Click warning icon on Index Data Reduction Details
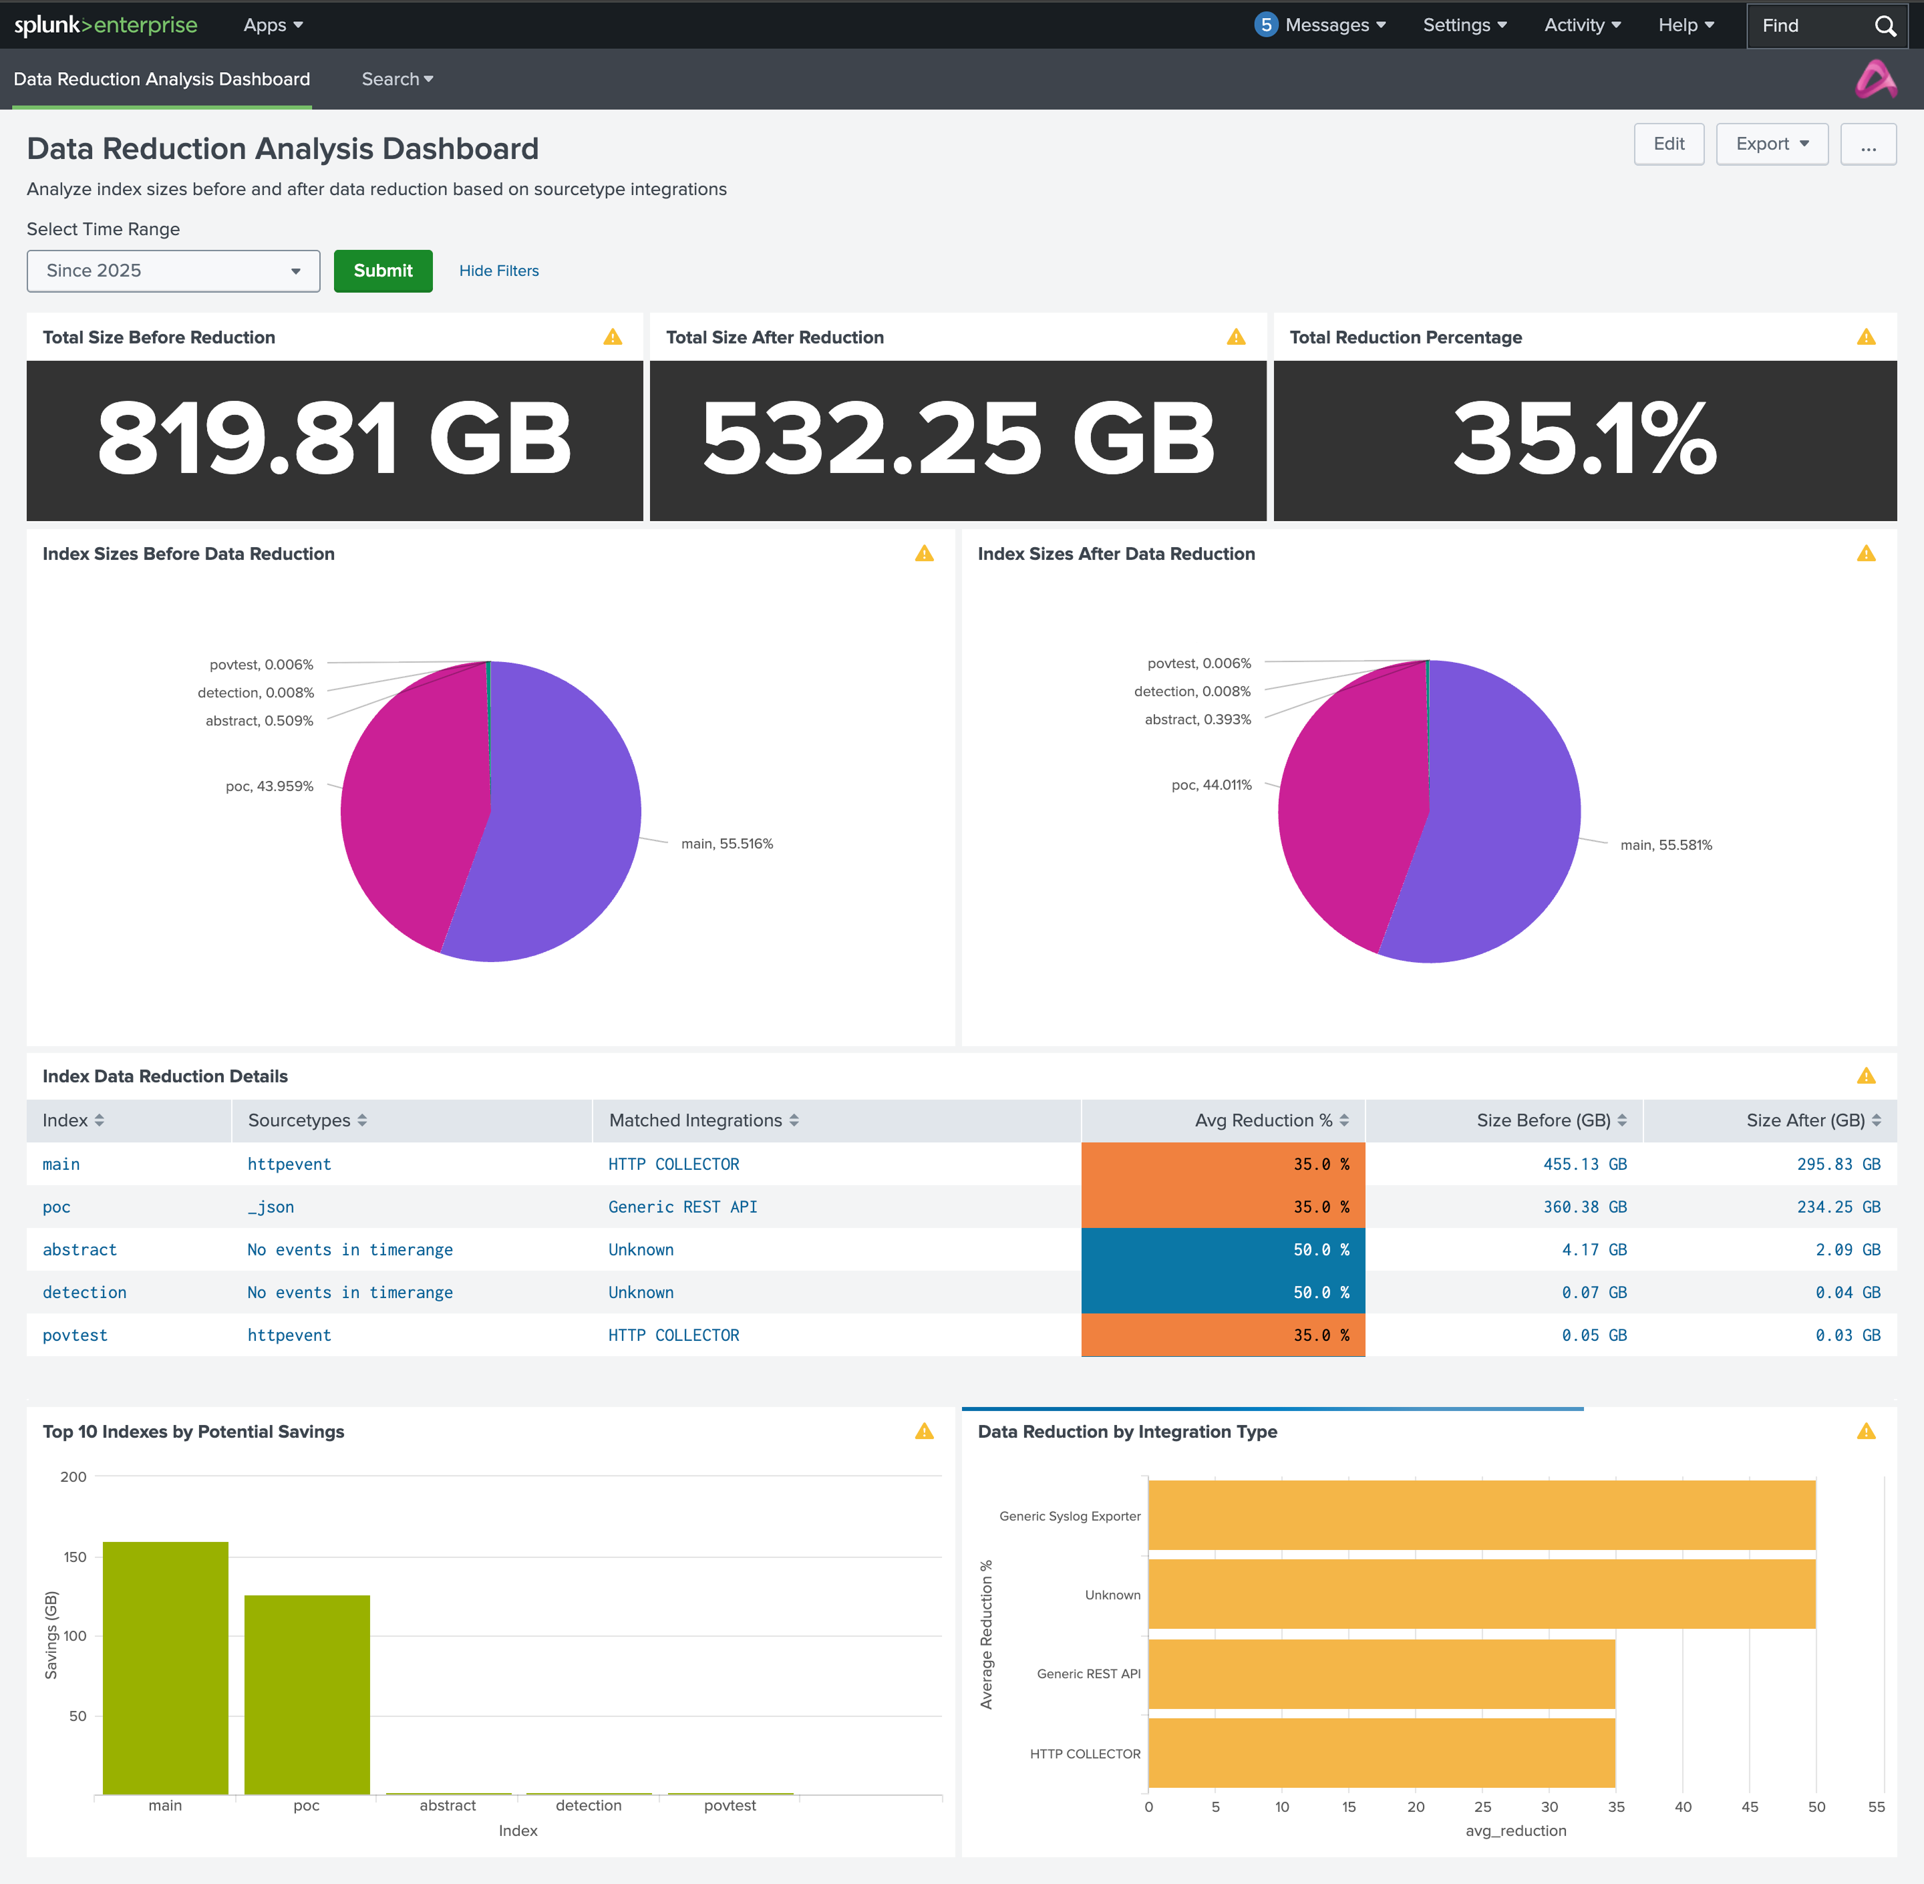Screen dimensions: 1924x1884 click(x=1866, y=1076)
